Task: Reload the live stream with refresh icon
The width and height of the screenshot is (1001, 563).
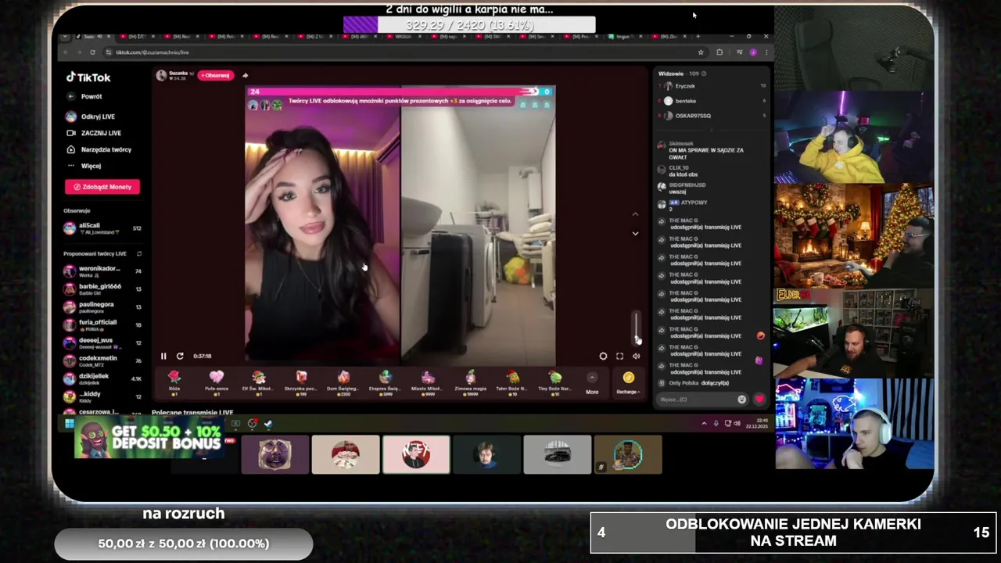Action: tap(180, 356)
